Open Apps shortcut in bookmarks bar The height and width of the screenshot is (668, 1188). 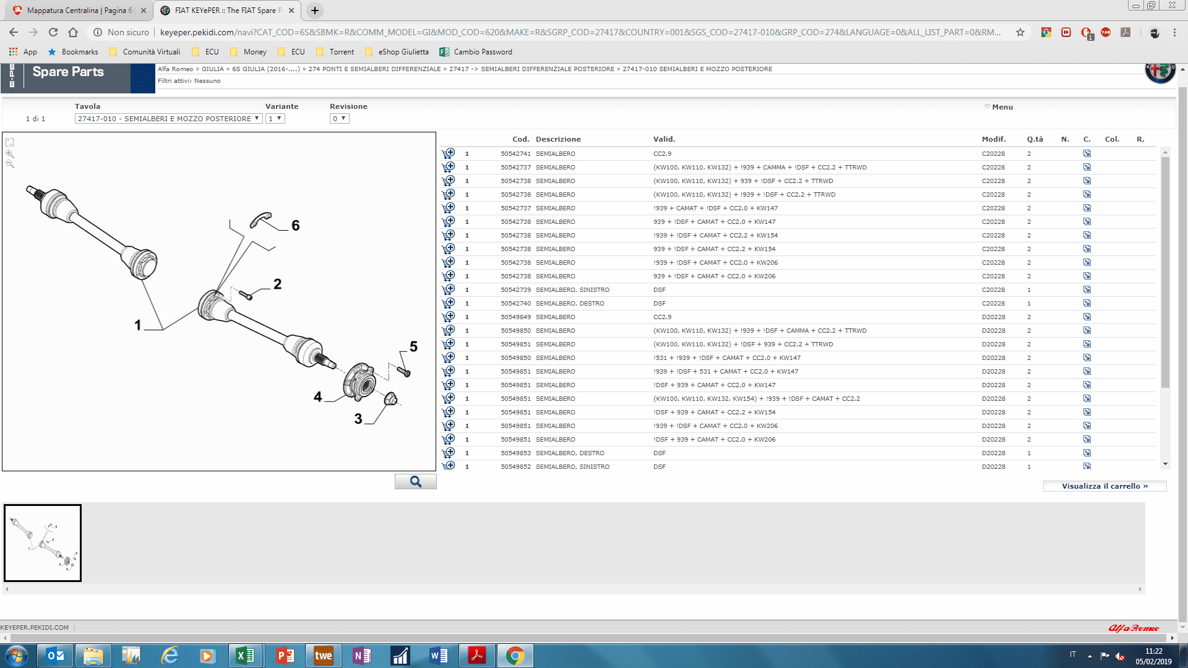tap(24, 52)
